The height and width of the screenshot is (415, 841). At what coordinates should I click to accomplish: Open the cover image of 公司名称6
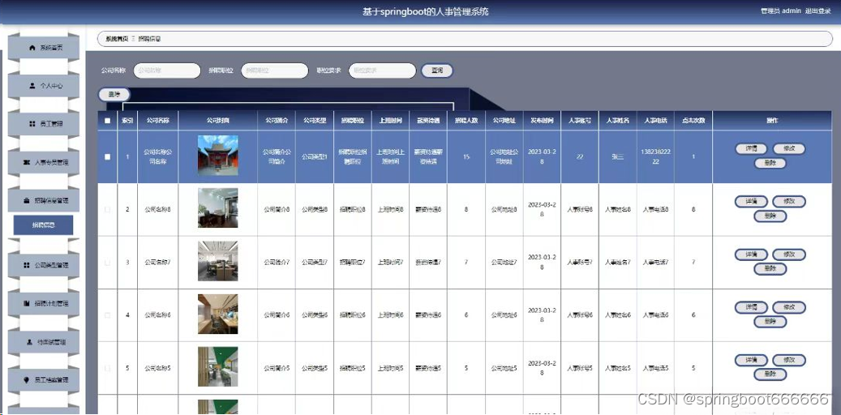(x=218, y=314)
